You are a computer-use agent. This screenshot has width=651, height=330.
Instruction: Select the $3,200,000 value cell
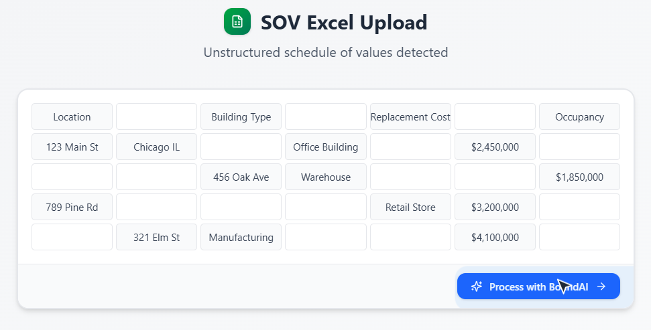pyautogui.click(x=495, y=207)
